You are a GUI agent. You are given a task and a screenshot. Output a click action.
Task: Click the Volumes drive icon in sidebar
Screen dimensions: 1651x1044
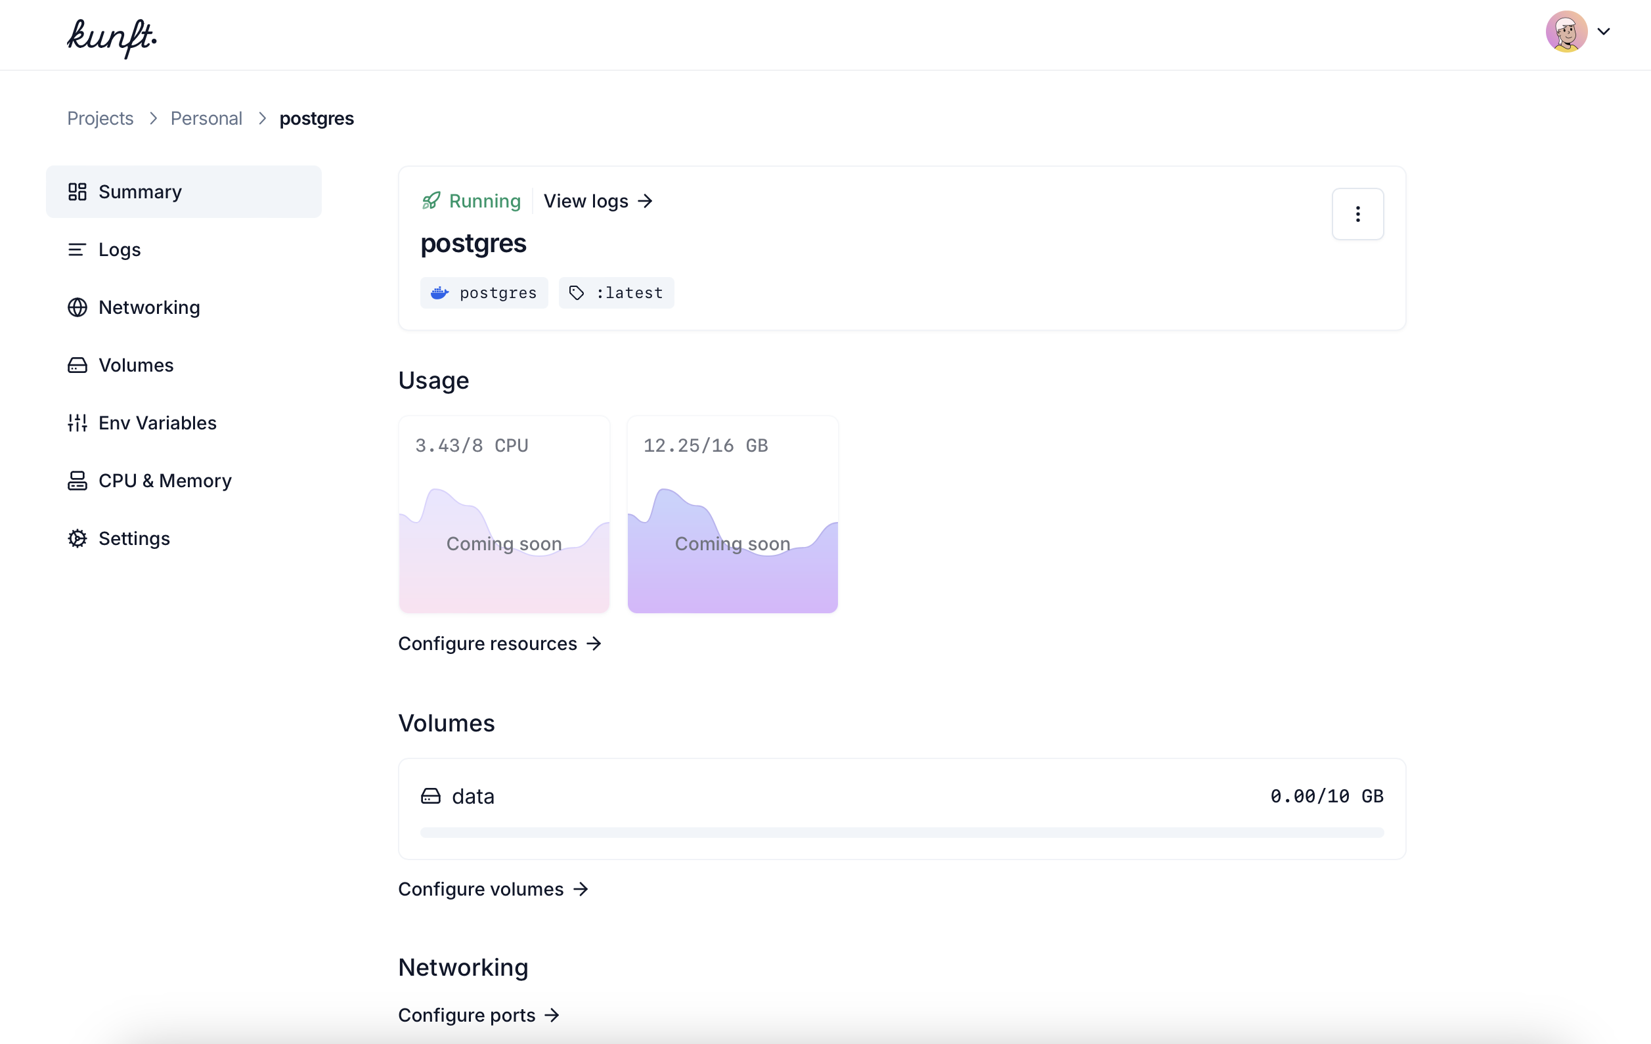coord(77,364)
